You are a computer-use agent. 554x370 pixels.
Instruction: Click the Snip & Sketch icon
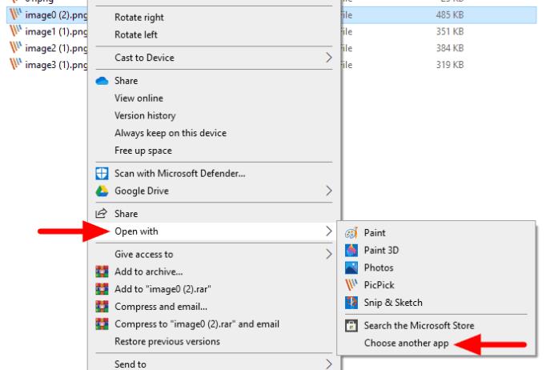[351, 303]
